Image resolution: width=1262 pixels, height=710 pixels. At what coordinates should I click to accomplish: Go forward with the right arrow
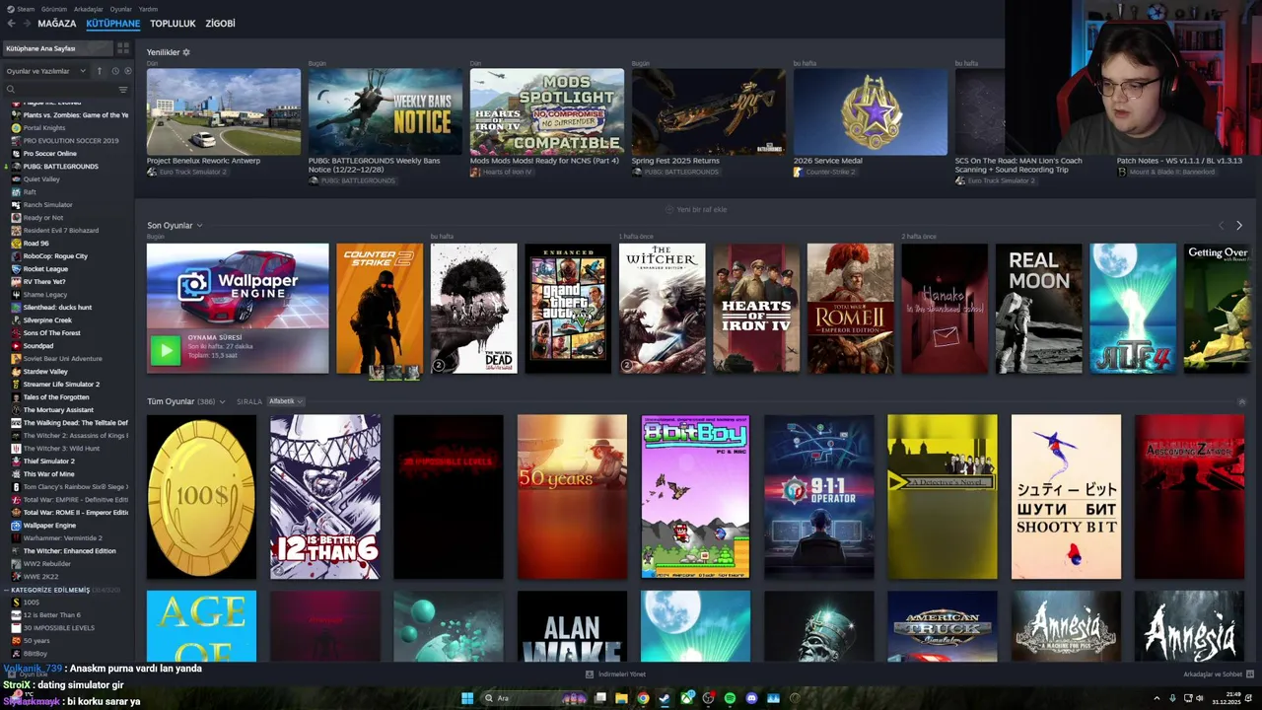(x=25, y=24)
